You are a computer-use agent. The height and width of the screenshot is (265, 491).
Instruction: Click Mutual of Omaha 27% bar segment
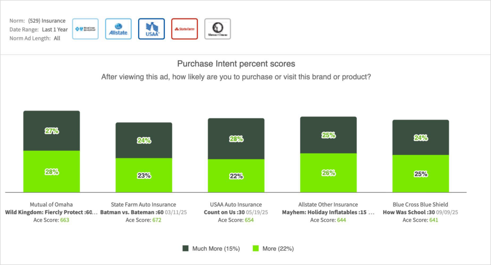pos(51,131)
